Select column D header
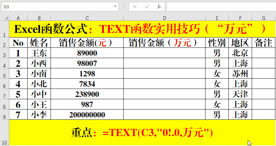The image size is (276, 146). (x=164, y=18)
